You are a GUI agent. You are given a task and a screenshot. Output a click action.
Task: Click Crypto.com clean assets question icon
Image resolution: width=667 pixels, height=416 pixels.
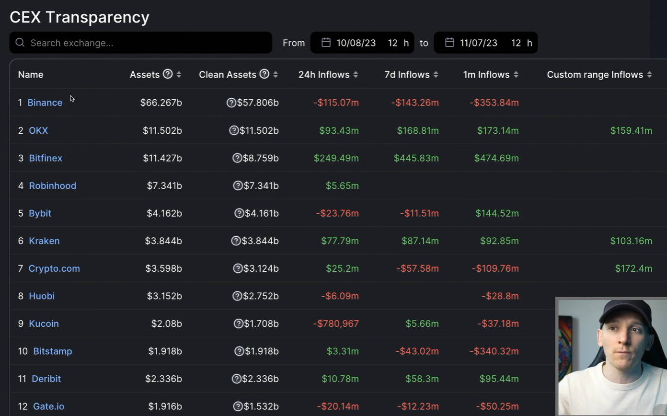click(238, 268)
